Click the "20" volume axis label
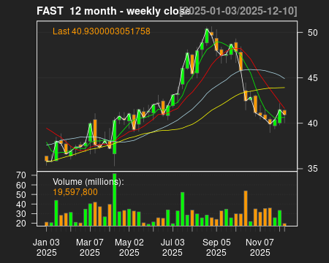The image size is (329, 263). [x=21, y=224]
